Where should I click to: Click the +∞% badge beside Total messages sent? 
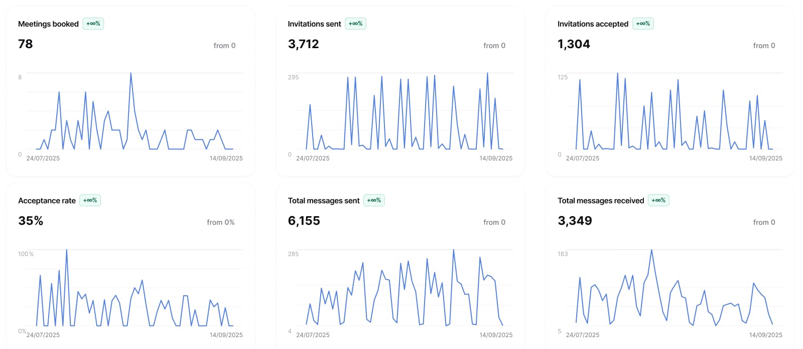tap(374, 201)
